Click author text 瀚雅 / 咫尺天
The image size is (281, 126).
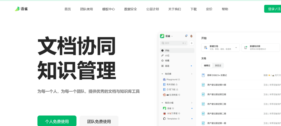click(x=272, y=75)
